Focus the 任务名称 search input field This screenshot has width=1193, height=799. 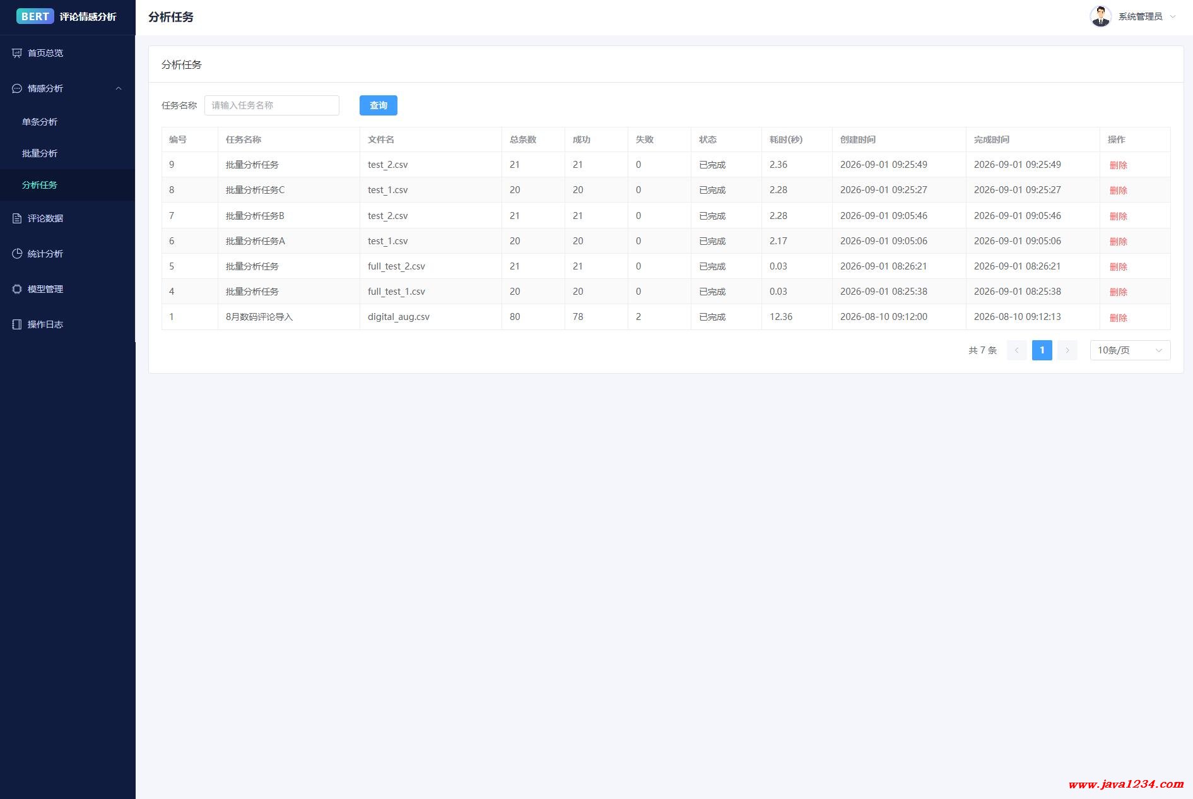click(x=272, y=105)
